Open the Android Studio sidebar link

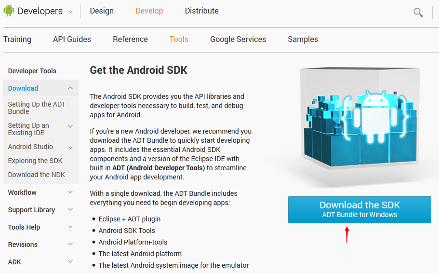pyautogui.click(x=30, y=147)
